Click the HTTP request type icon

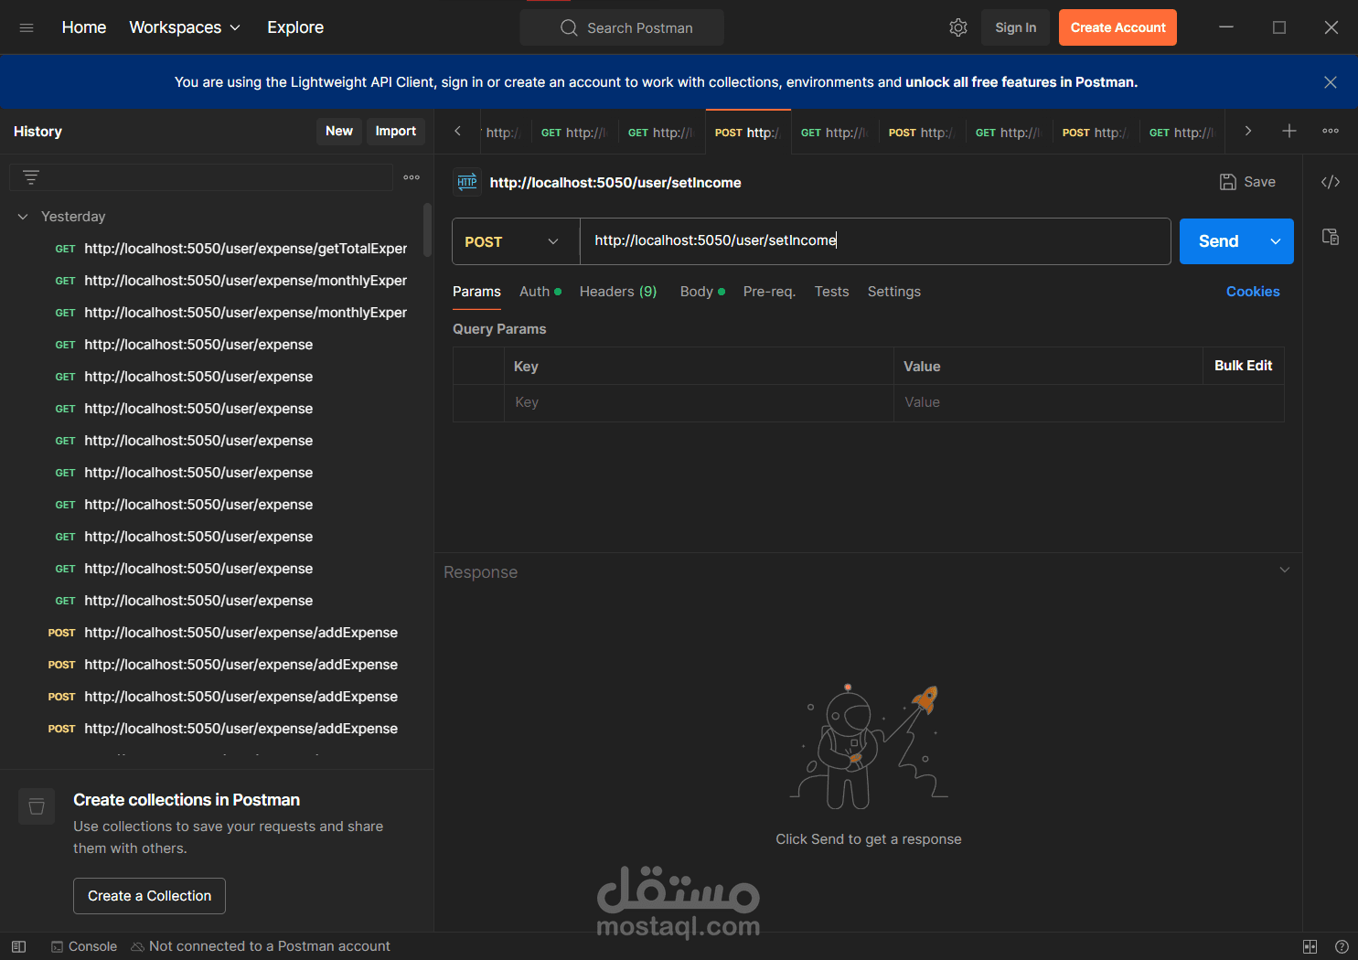(467, 182)
